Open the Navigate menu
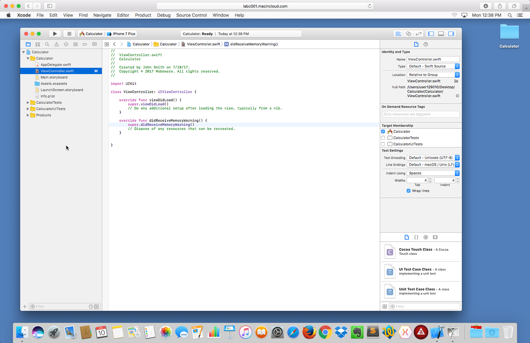530x343 pixels. 102,15
